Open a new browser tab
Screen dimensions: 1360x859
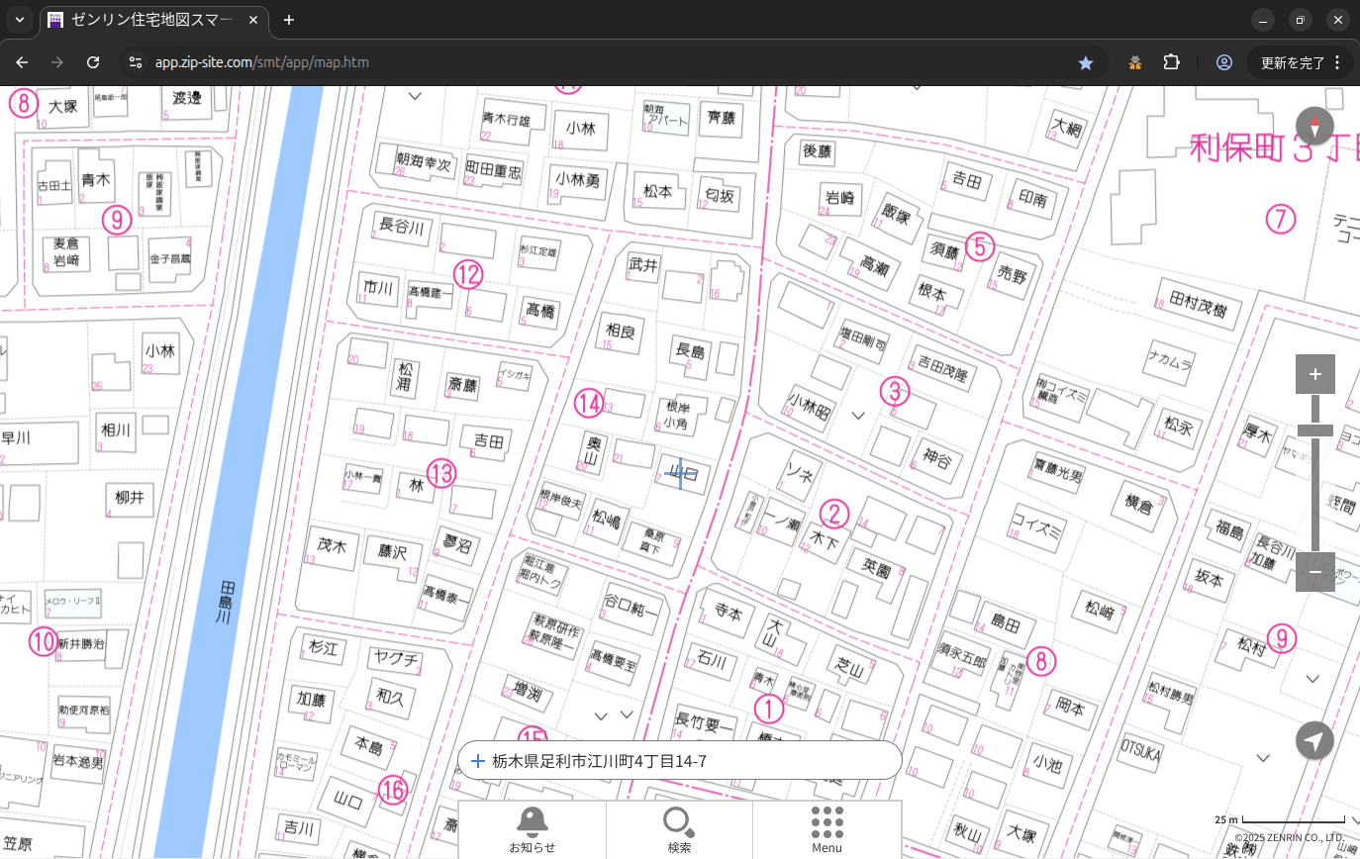[289, 20]
